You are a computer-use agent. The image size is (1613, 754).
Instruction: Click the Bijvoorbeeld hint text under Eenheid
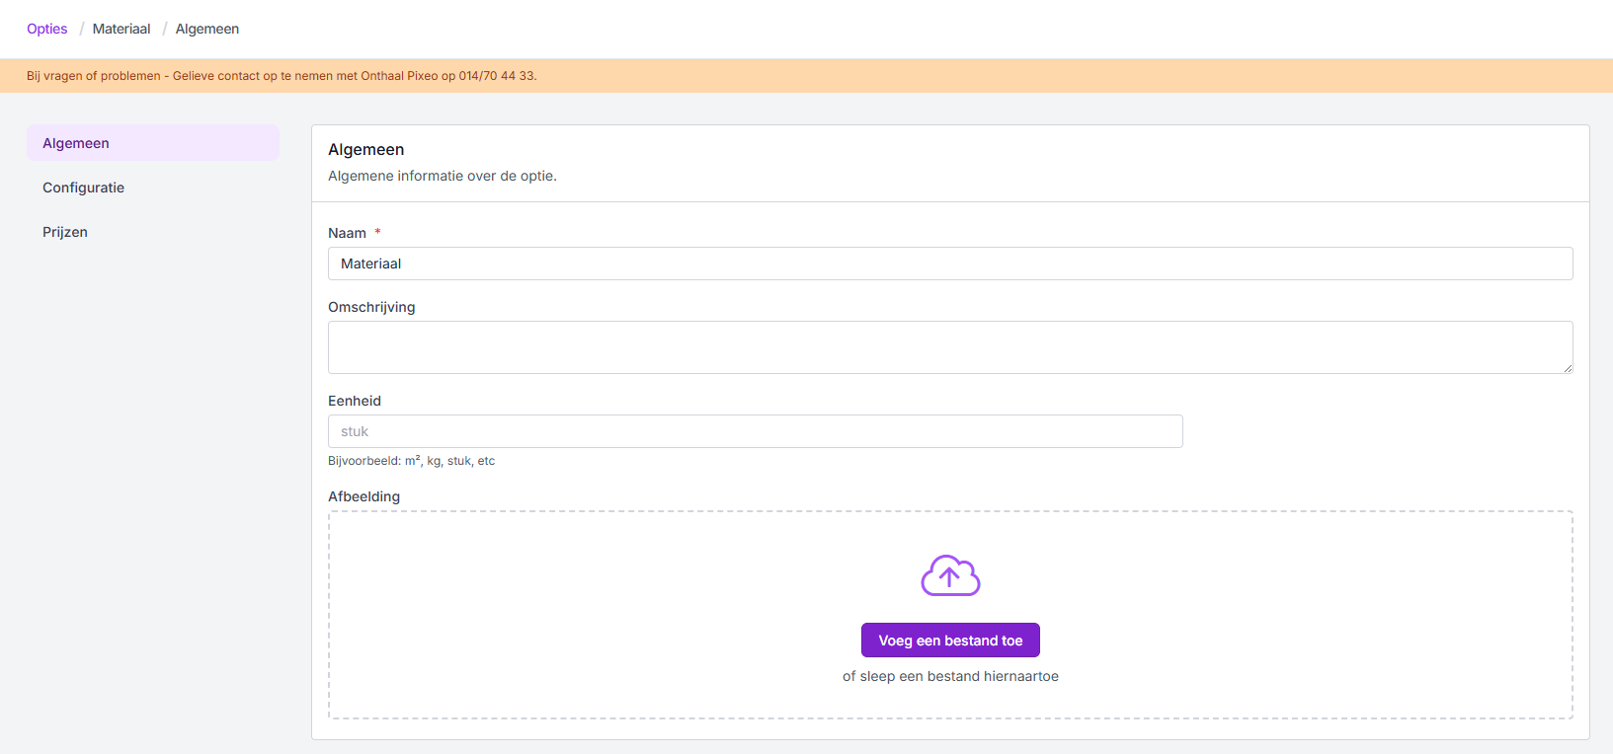(411, 461)
